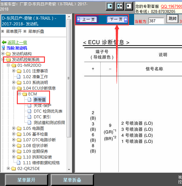Open DTC 检测优先表 page

point(48,111)
